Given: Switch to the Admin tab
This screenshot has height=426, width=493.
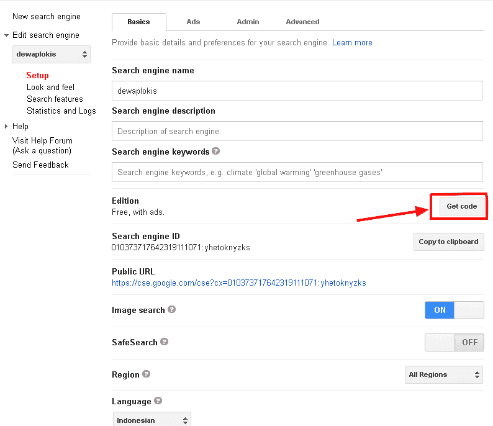Looking at the screenshot, I should (x=248, y=22).
